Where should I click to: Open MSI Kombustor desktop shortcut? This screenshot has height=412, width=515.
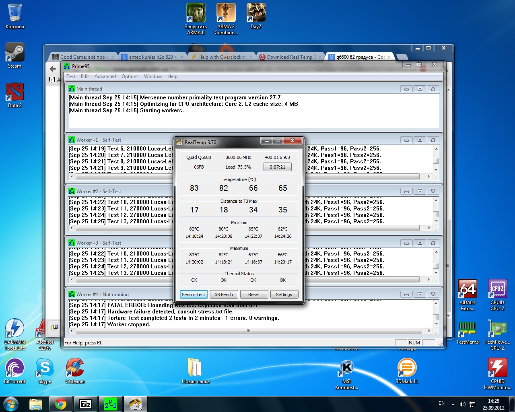tap(346, 374)
